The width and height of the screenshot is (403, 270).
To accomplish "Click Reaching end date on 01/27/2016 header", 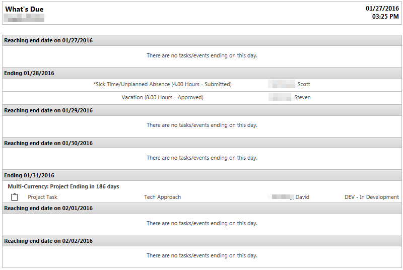I will 202,40.
